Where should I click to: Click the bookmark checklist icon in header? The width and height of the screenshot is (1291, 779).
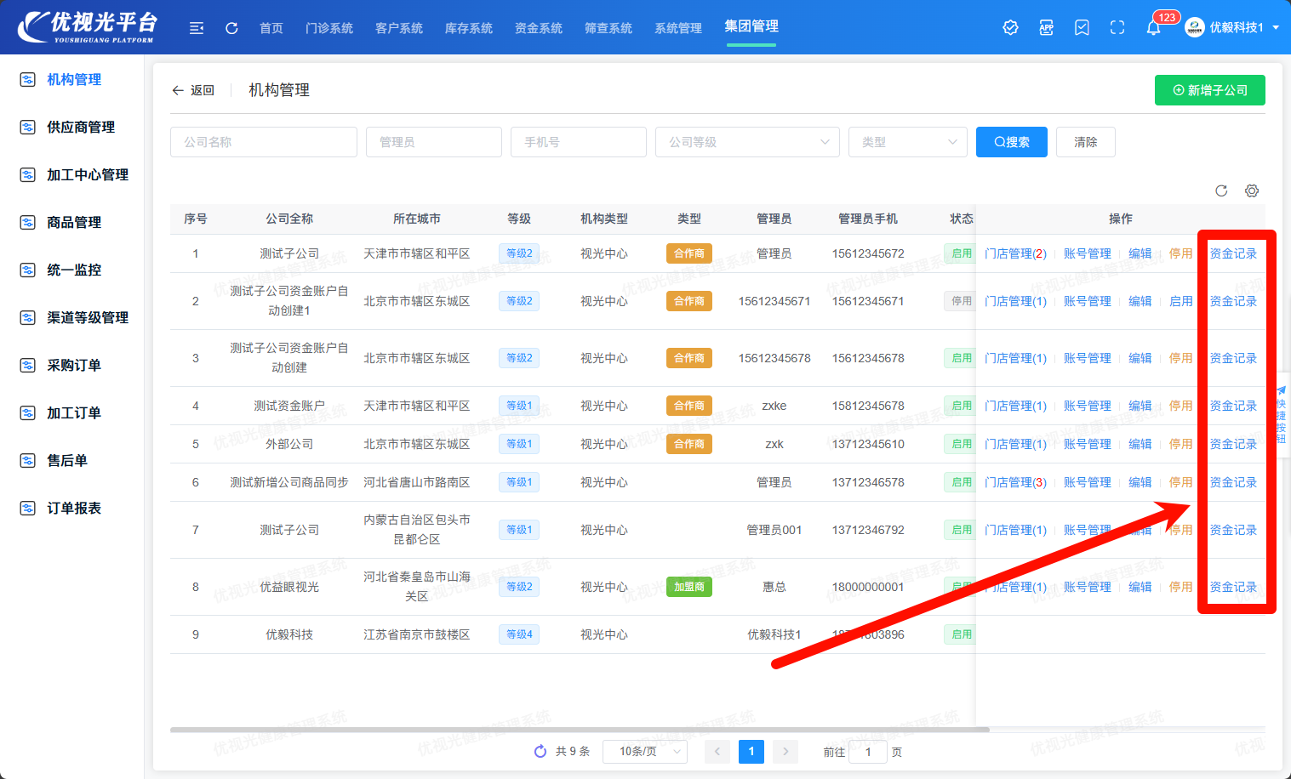[1082, 27]
